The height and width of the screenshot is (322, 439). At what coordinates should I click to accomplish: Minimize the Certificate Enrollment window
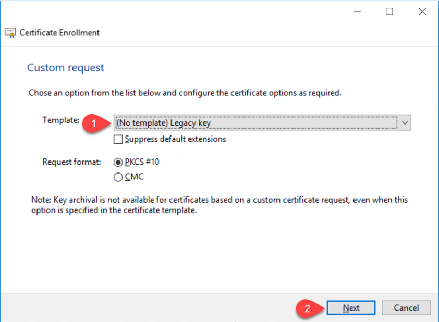pyautogui.click(x=357, y=11)
